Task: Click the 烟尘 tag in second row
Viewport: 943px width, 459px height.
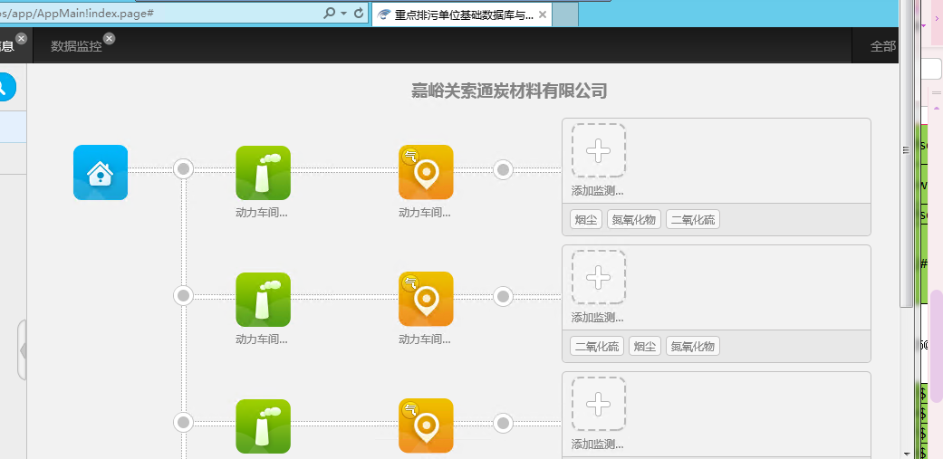Action: click(645, 346)
